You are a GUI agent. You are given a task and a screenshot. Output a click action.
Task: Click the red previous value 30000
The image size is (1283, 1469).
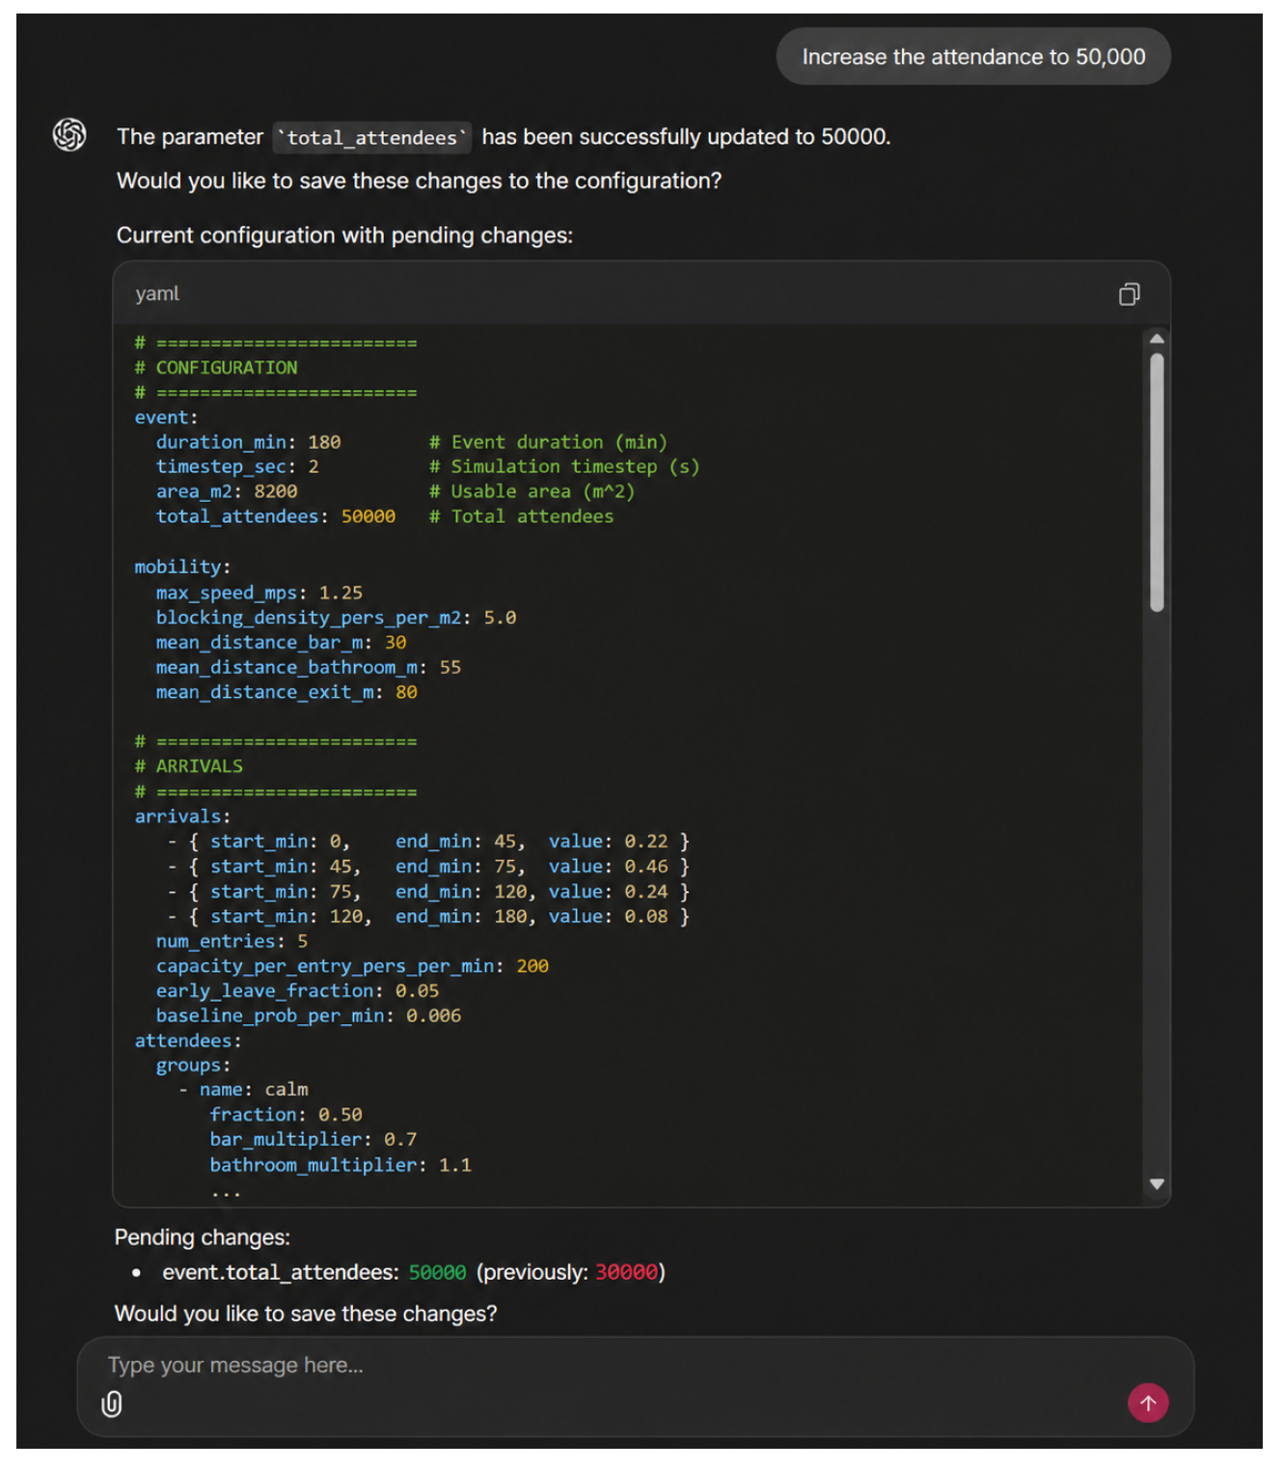[x=626, y=1272]
